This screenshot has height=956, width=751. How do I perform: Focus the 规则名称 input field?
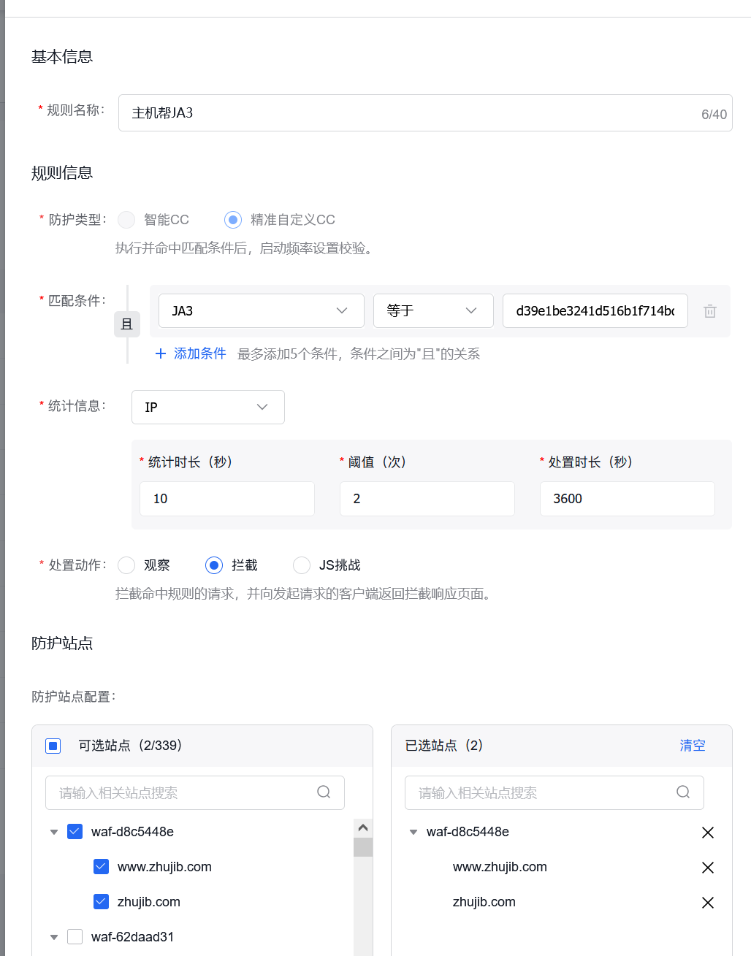click(425, 113)
